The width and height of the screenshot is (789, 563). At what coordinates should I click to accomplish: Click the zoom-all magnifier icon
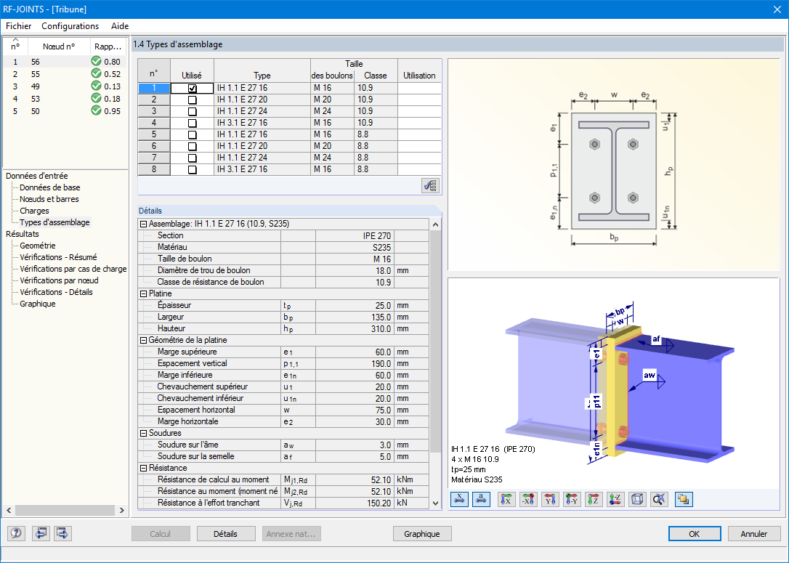(659, 499)
